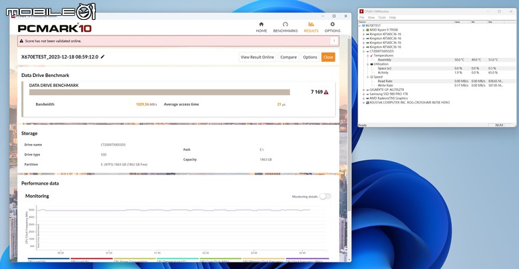Click the drive icon beside GIGABYTE GP-AG70S2TB
This screenshot has height=269, width=519.
coord(367,90)
